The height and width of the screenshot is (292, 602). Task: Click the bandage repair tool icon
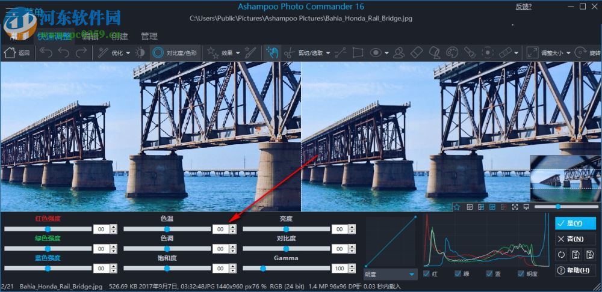(505, 53)
